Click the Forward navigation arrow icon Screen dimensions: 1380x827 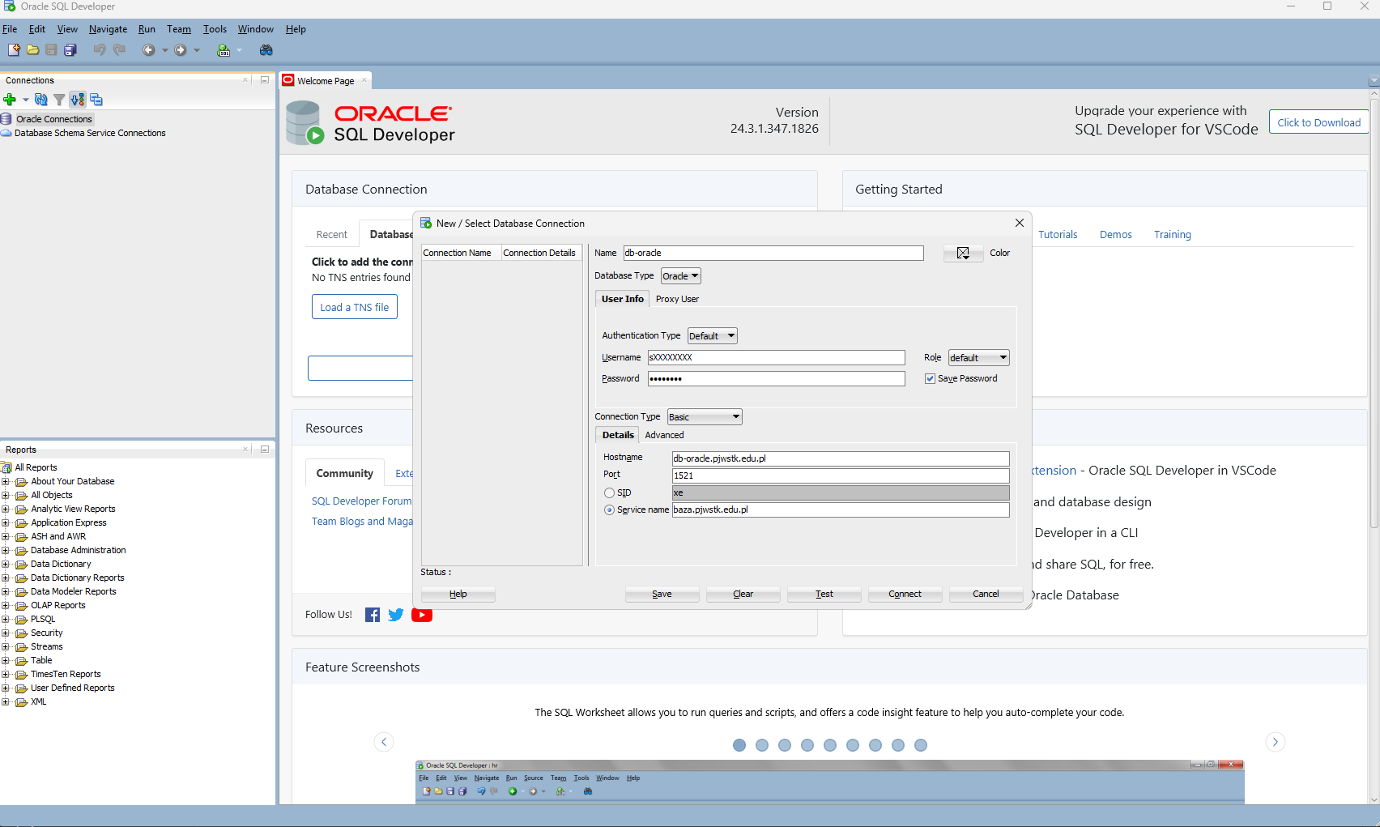tap(180, 50)
